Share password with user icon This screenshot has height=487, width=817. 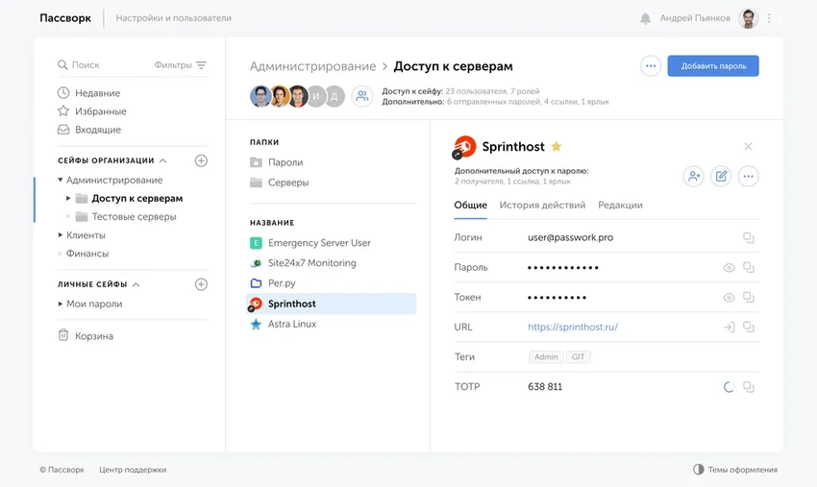coord(694,176)
